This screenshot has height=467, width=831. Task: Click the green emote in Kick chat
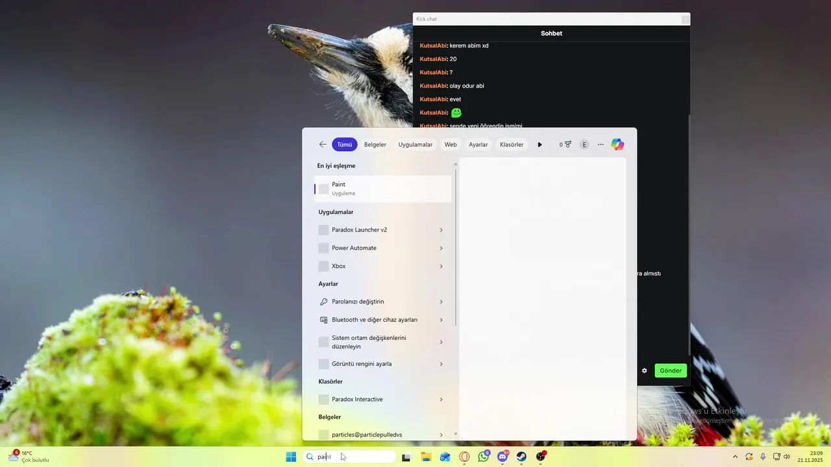click(x=456, y=113)
